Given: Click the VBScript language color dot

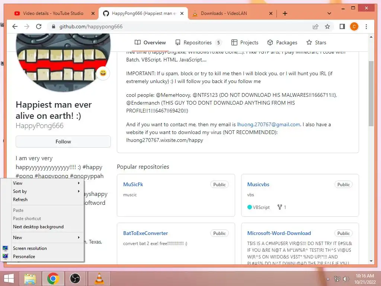Looking at the screenshot, I should (x=250, y=207).
